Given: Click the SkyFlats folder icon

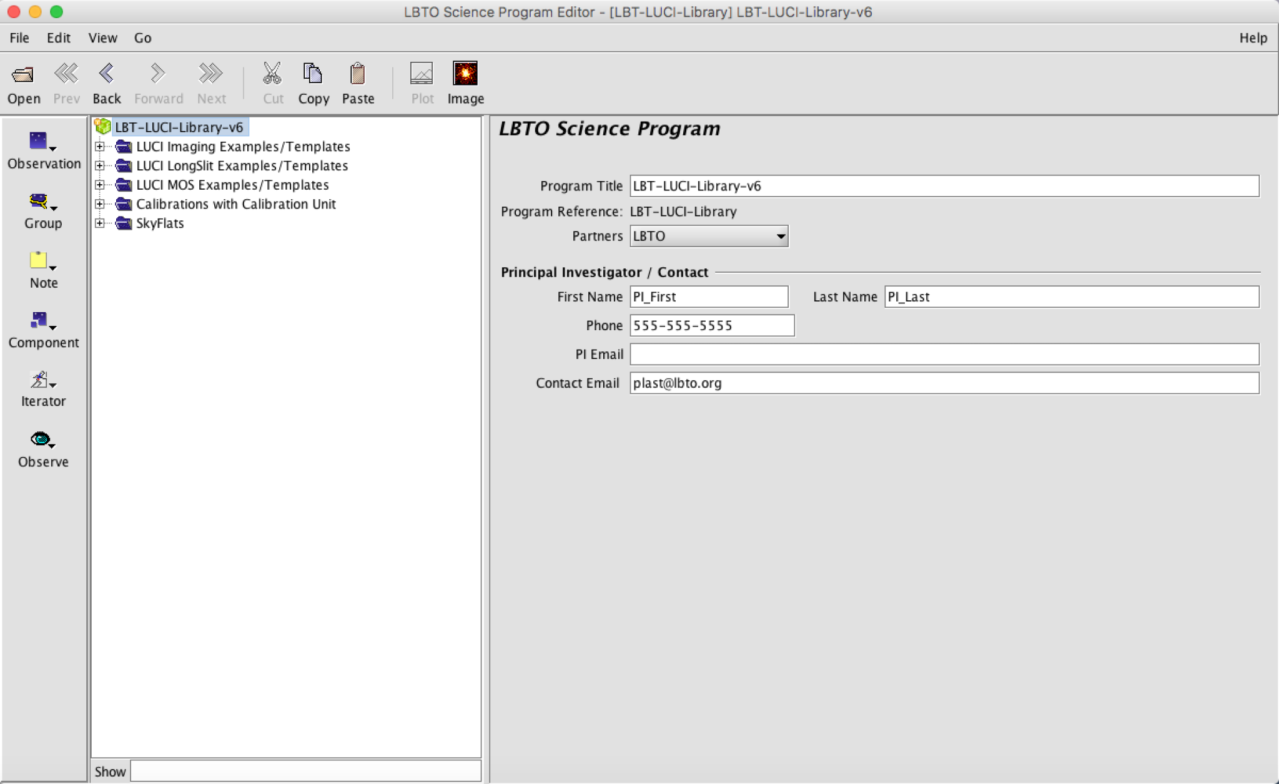Looking at the screenshot, I should (124, 223).
